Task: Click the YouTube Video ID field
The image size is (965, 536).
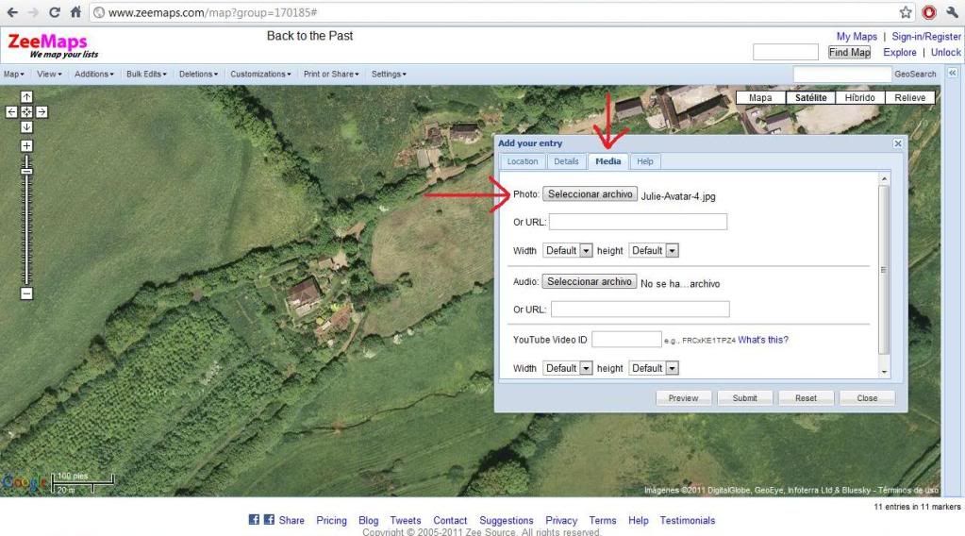Action: pos(626,340)
